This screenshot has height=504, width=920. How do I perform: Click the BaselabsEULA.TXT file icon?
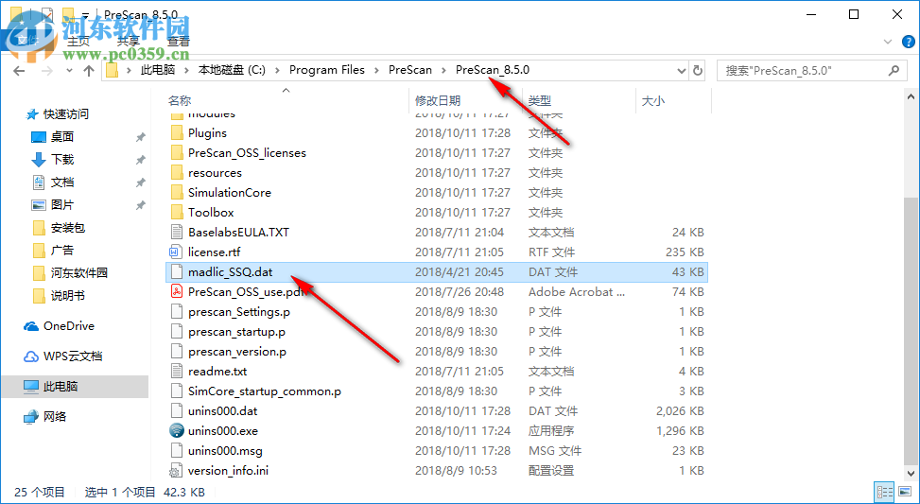click(x=177, y=233)
